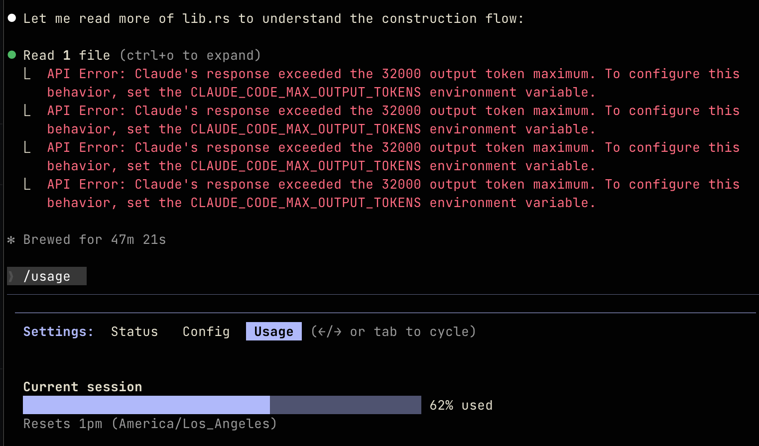Click the "Current session" heading
The width and height of the screenshot is (759, 446).
83,387
